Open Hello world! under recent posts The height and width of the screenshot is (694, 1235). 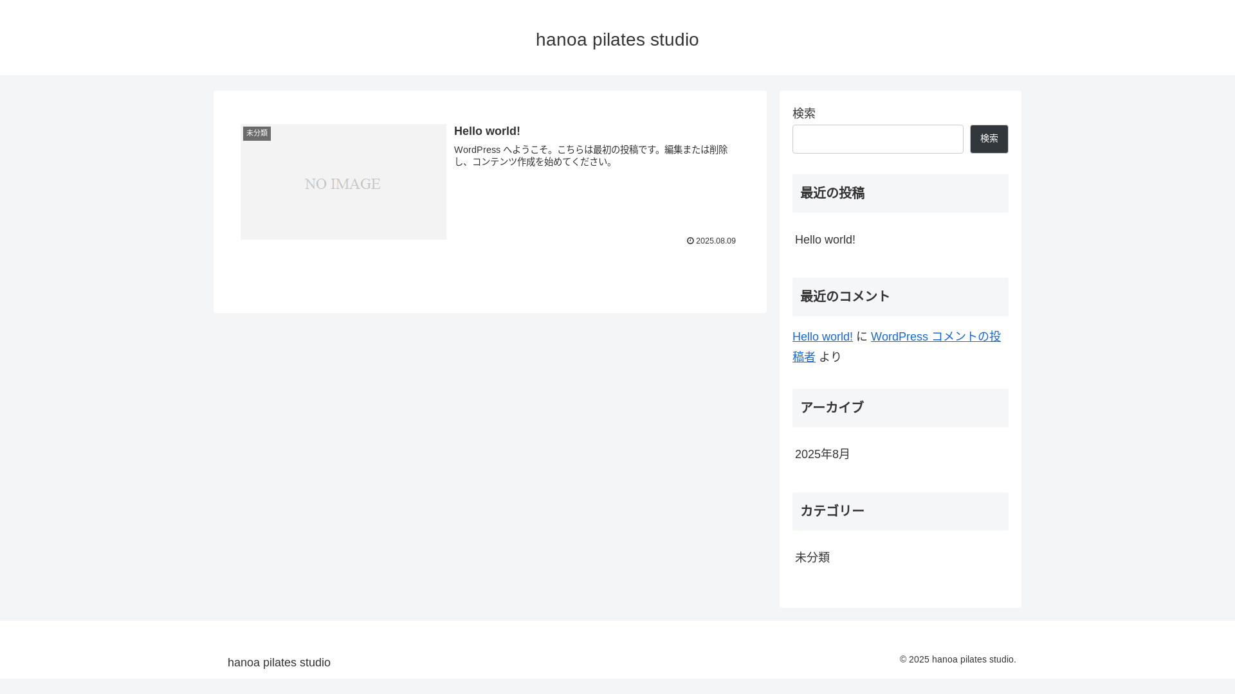point(825,240)
